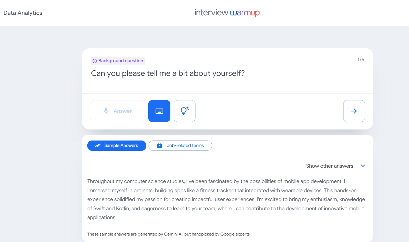Go to next question with arrow
The height and width of the screenshot is (242, 409).
tap(354, 111)
